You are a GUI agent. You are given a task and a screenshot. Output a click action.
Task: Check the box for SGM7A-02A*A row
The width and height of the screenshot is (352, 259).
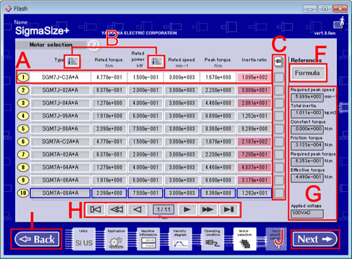(x=279, y=155)
